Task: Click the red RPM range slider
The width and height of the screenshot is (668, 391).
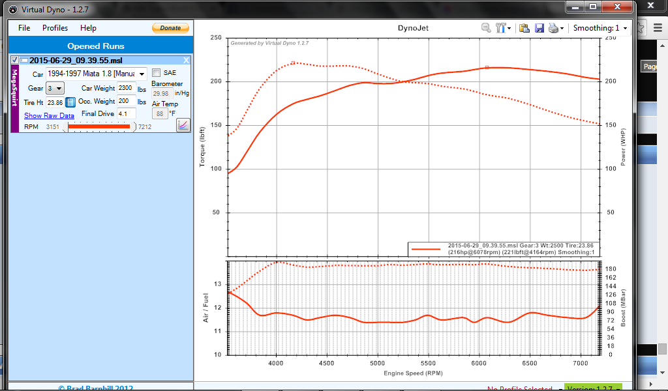Action: (x=99, y=126)
